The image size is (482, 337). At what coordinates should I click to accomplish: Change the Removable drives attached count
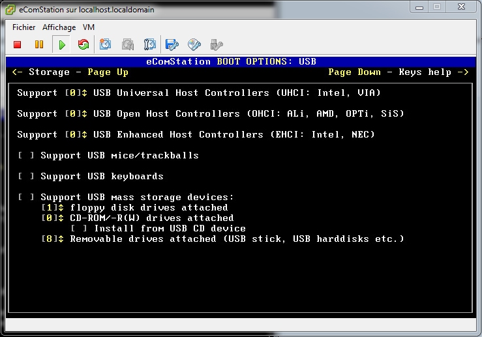[x=53, y=239]
